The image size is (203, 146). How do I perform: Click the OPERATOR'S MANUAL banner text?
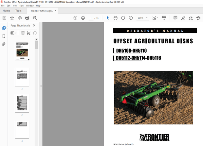(x=155, y=31)
